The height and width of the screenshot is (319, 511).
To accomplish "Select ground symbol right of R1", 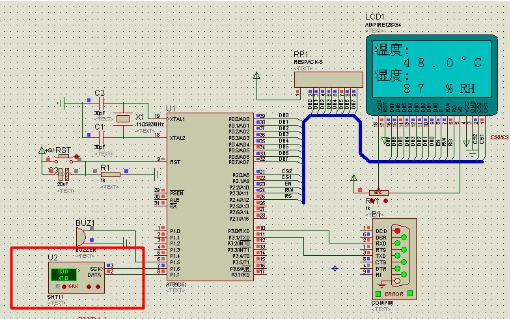I will pos(158,174).
